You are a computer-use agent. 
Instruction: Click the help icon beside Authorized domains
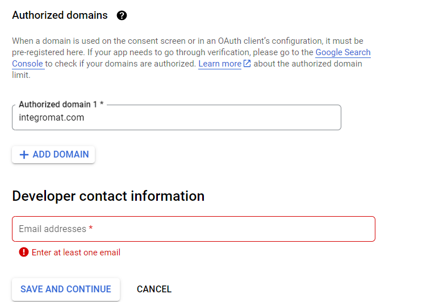pyautogui.click(x=122, y=15)
